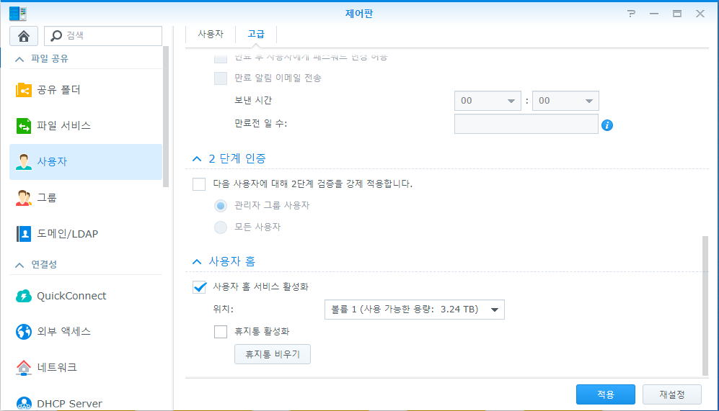The height and width of the screenshot is (411, 719).
Task: Open the minute dropdown for 보낸 시간
Action: [565, 101]
